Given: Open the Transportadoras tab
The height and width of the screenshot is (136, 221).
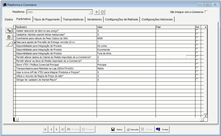Looking at the screenshot, I should click(x=73, y=19).
